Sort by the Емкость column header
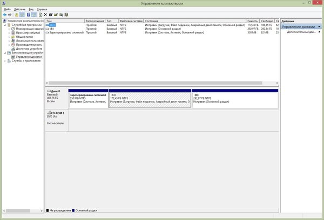 pyautogui.click(x=253, y=21)
